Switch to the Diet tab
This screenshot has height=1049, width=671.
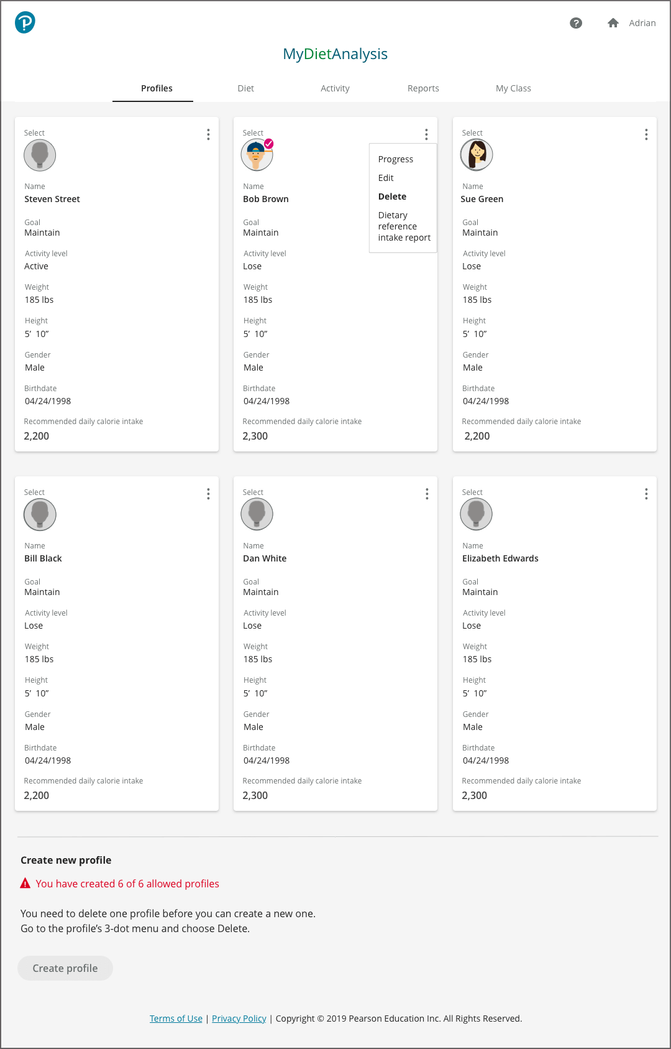click(245, 88)
